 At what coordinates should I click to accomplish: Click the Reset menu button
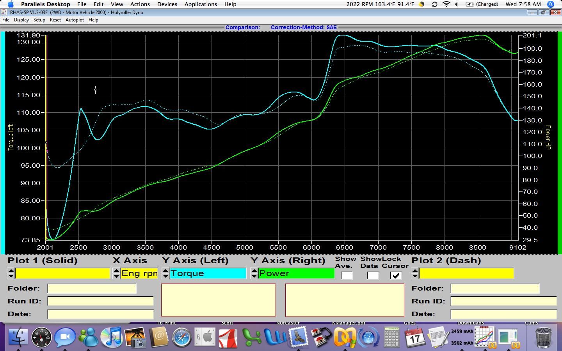(x=55, y=20)
